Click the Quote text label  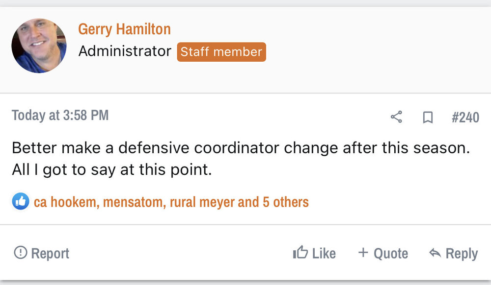[x=390, y=253]
